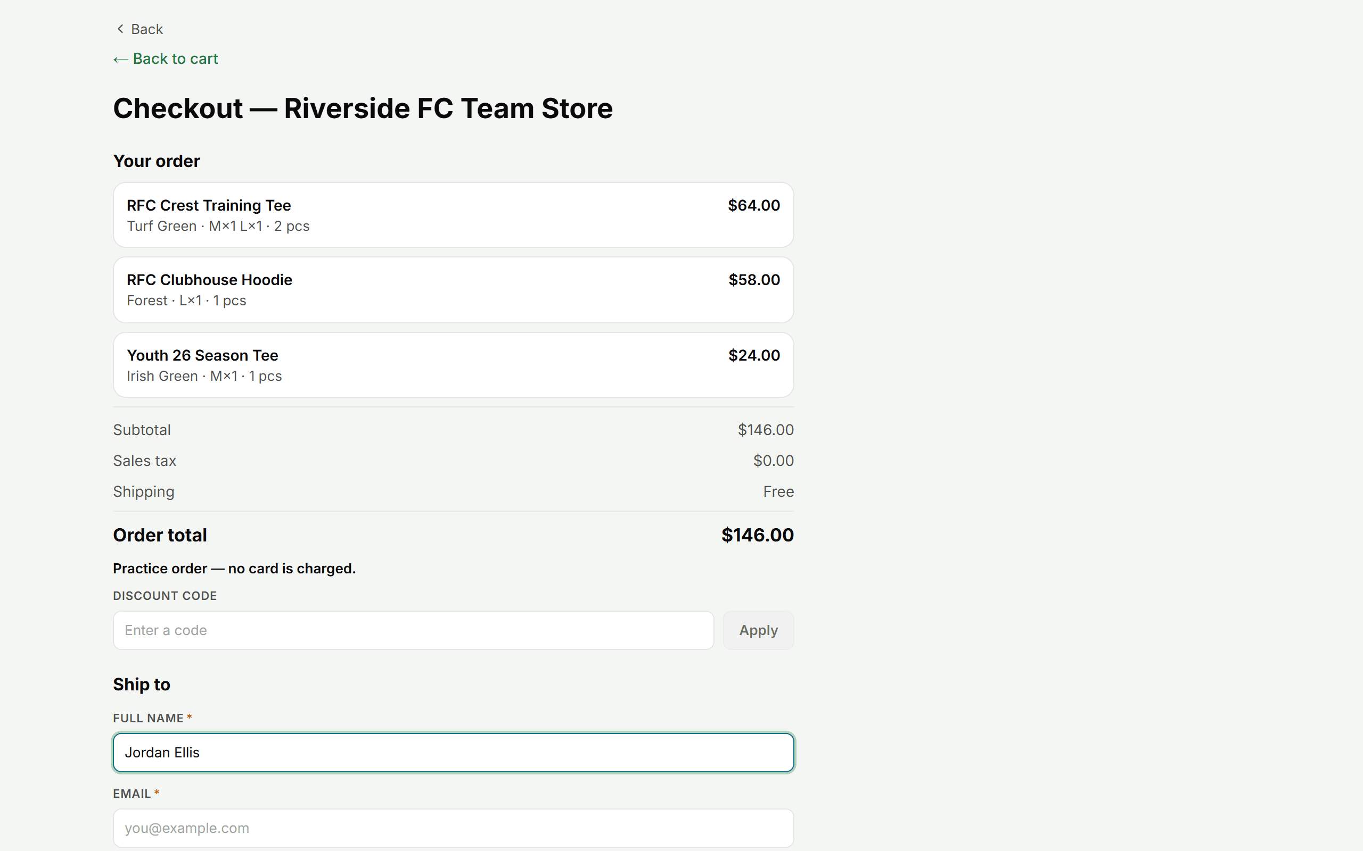1363x851 pixels.
Task: Click the Sales tax $0.00 value
Action: 773,461
